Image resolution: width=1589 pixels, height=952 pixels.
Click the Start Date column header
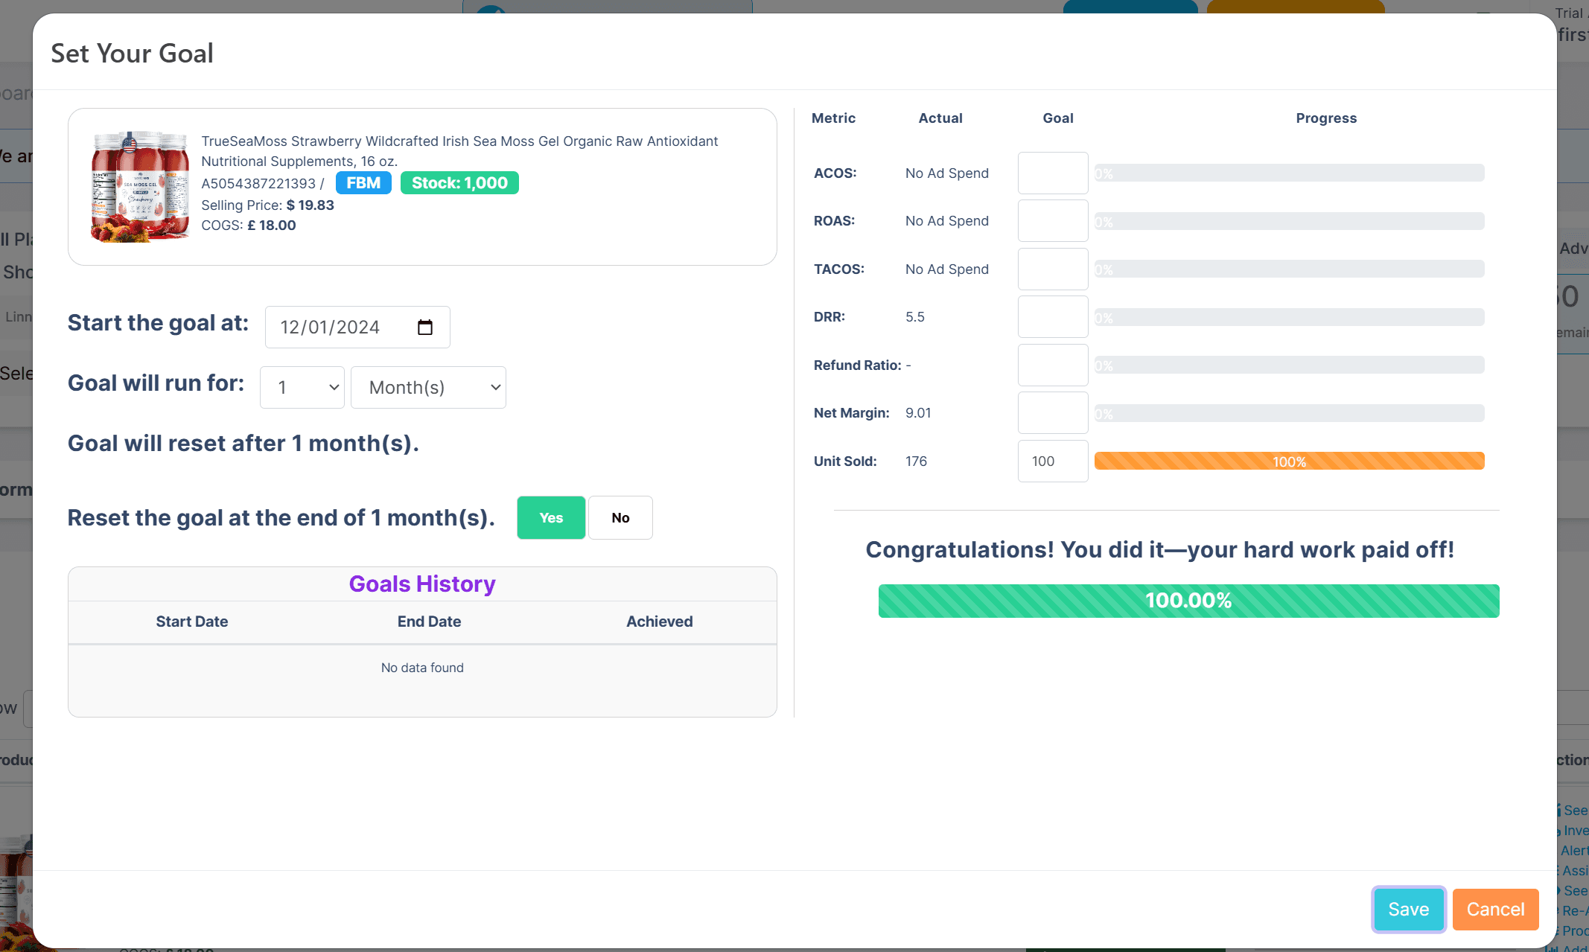click(192, 622)
